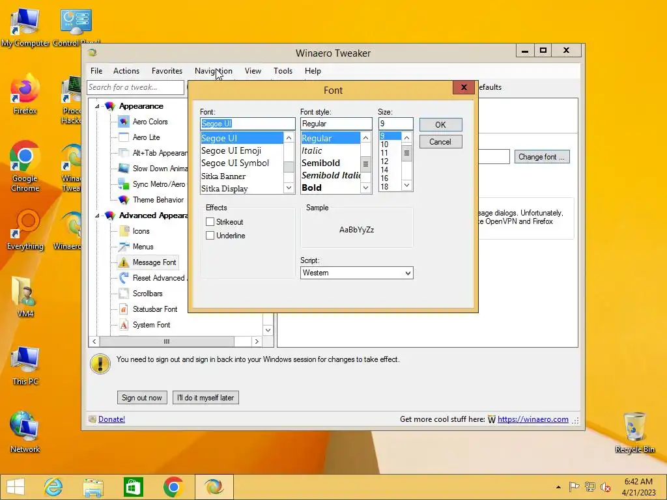Open the Tools menu
The width and height of the screenshot is (667, 500).
click(283, 71)
